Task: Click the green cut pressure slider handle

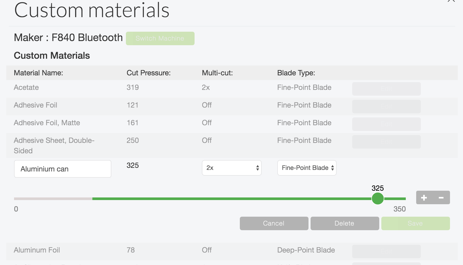Action: coord(378,199)
